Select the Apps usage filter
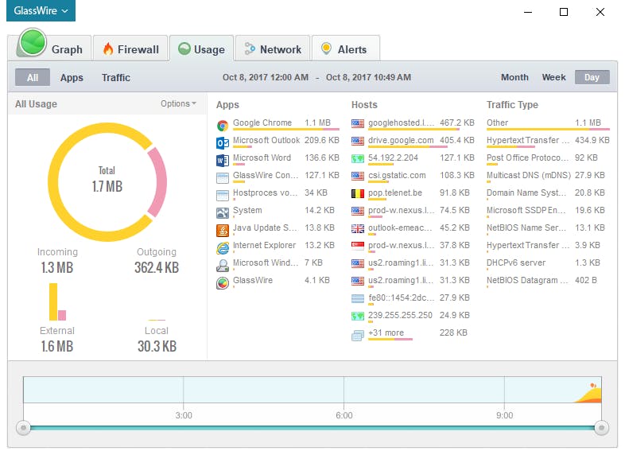Image resolution: width=625 pixels, height=455 pixels. (x=72, y=77)
